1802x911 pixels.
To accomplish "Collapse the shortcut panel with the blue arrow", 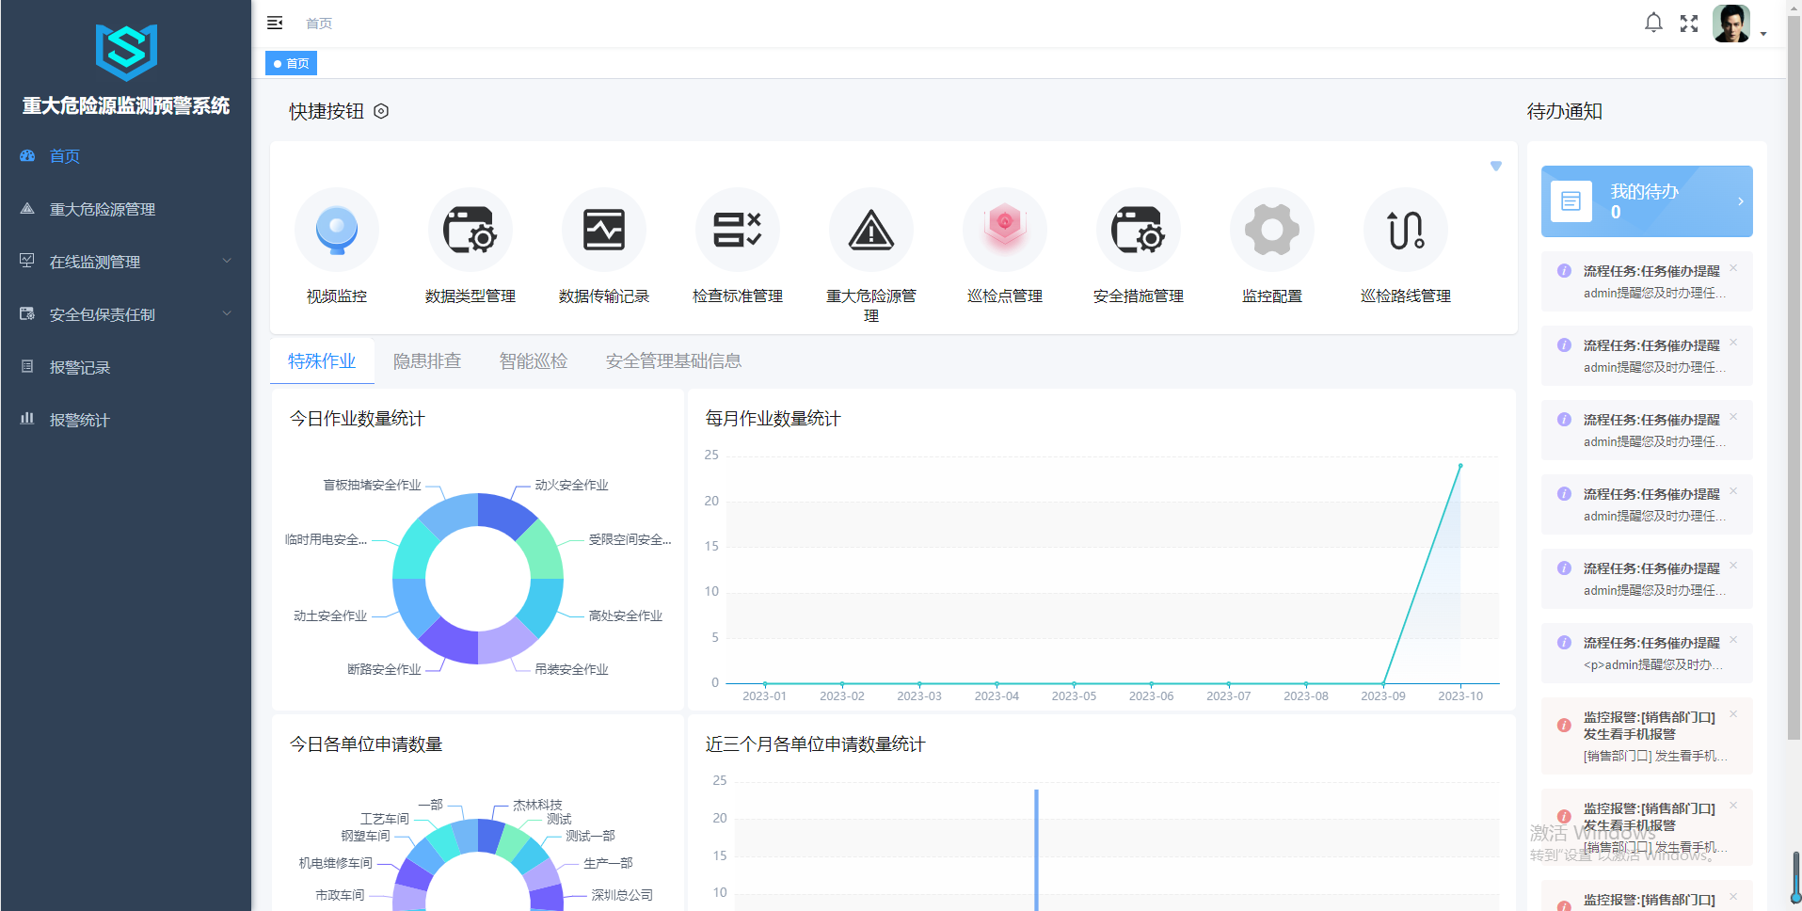I will 1496,167.
